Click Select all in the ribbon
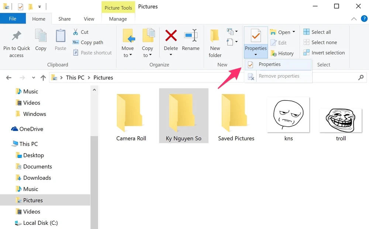This screenshot has width=369, height=229. point(320,32)
